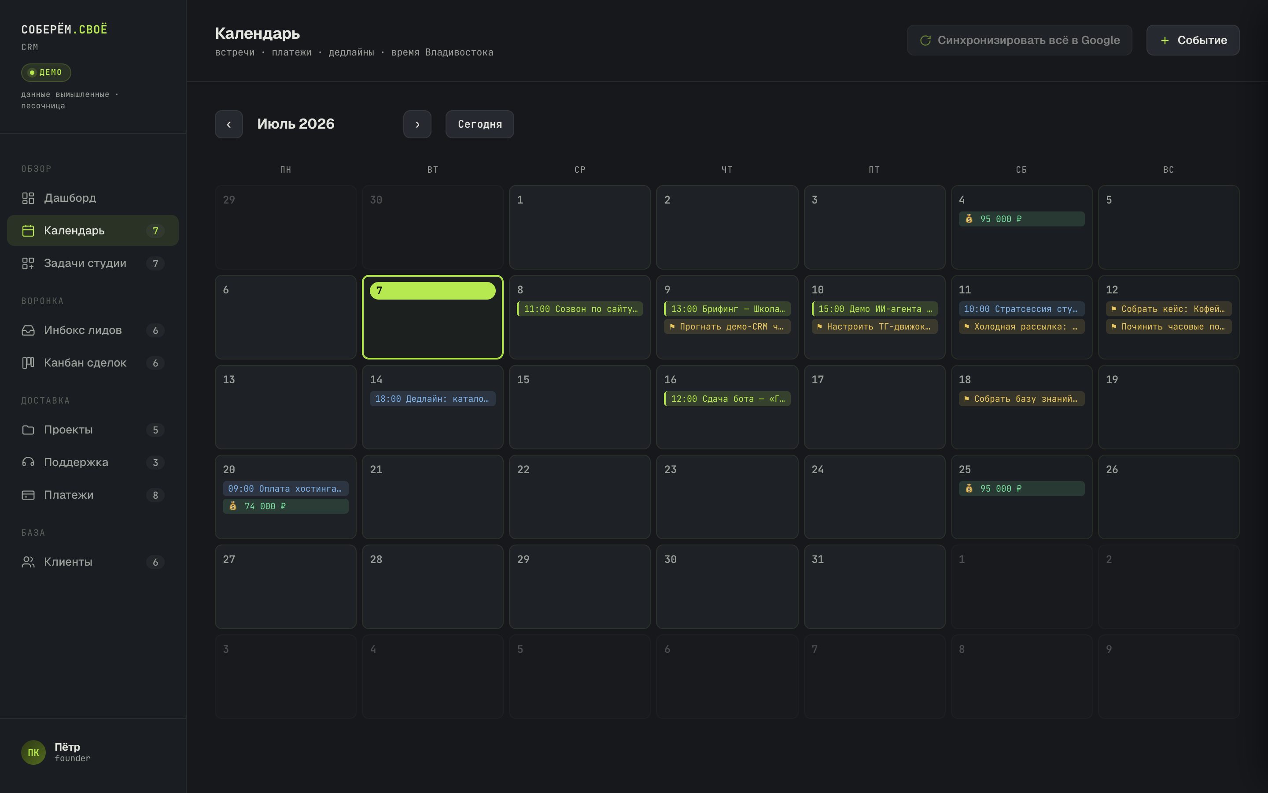
Task: Click the ПН weekday header
Action: [x=286, y=170]
